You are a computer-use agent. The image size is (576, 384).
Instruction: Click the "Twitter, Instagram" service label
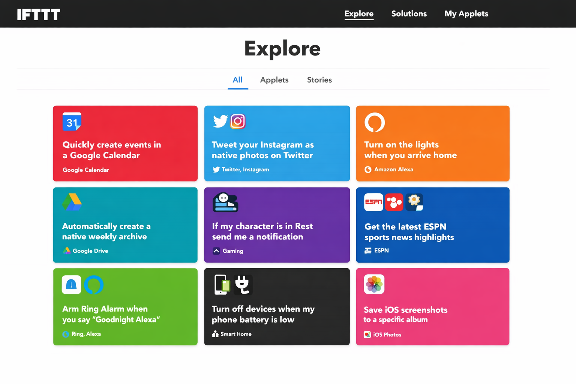click(x=245, y=169)
